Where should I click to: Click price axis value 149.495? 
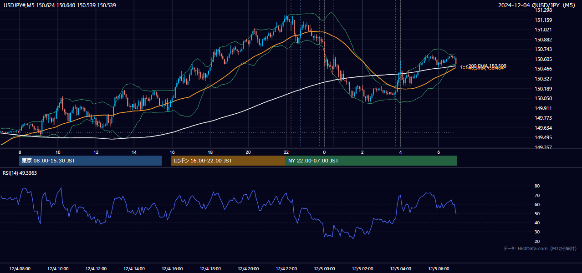(x=543, y=137)
